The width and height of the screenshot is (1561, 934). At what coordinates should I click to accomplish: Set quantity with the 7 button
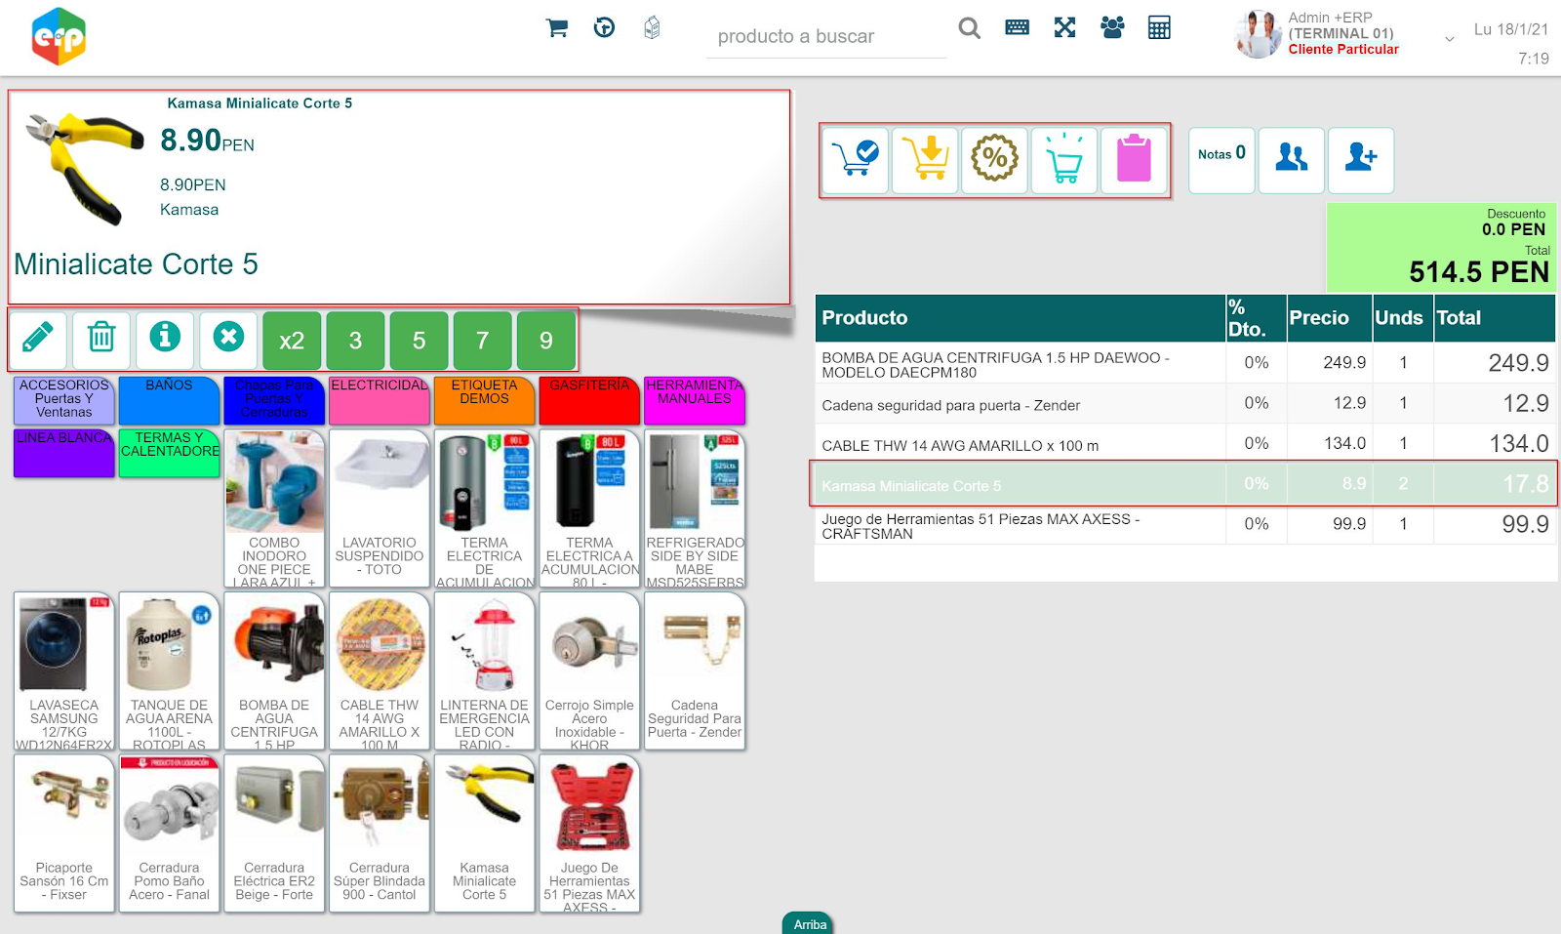[482, 340]
